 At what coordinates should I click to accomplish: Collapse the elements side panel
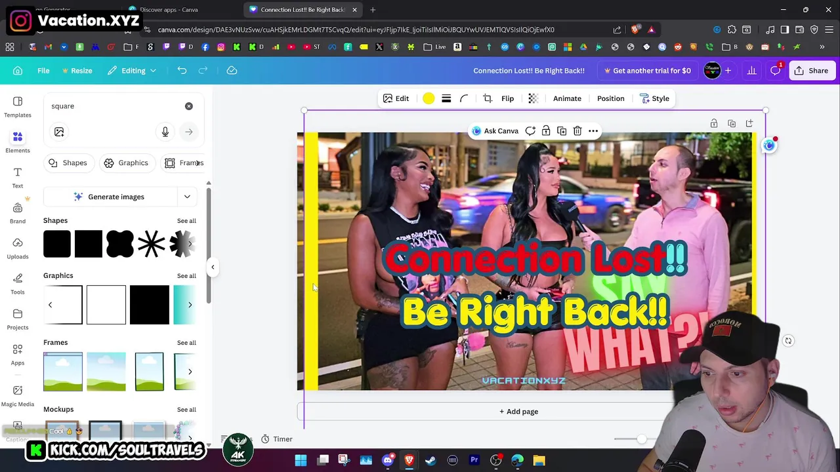pos(213,267)
